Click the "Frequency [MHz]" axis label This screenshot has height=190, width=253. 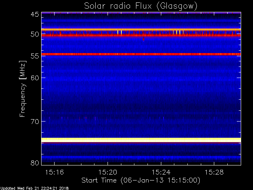tap(23, 89)
